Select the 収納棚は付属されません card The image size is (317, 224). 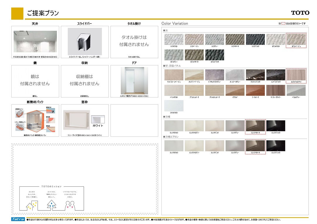coord(85,81)
